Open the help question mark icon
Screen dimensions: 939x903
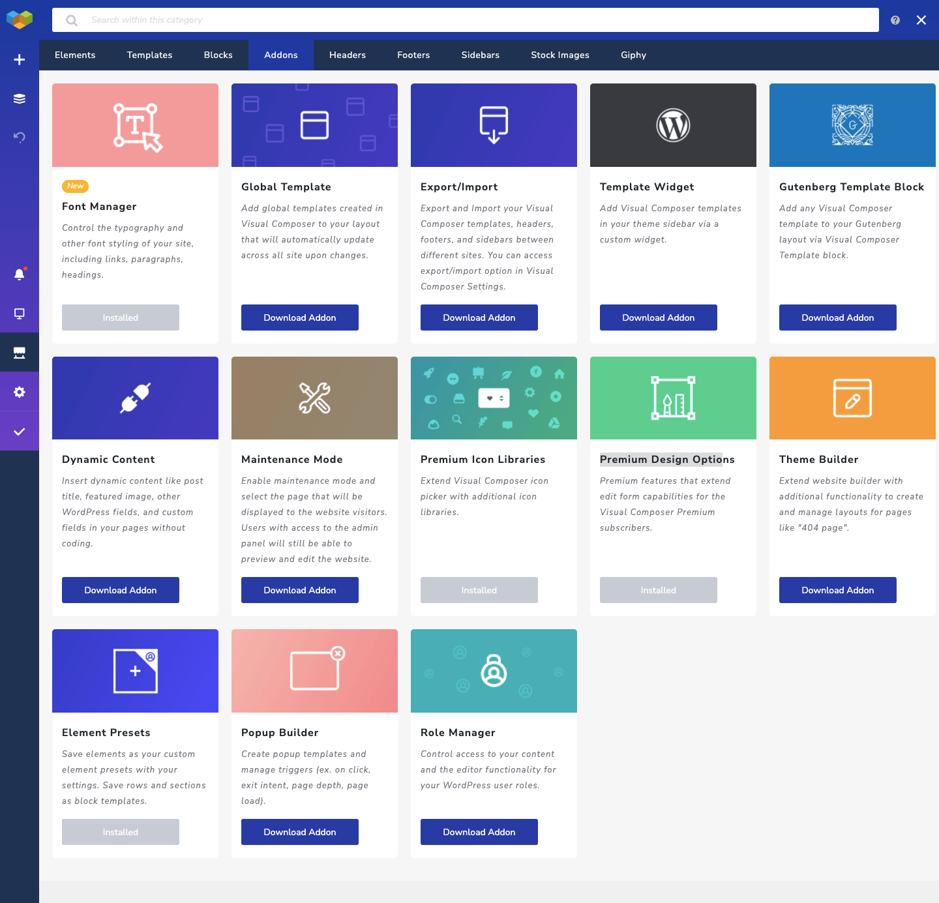895,20
